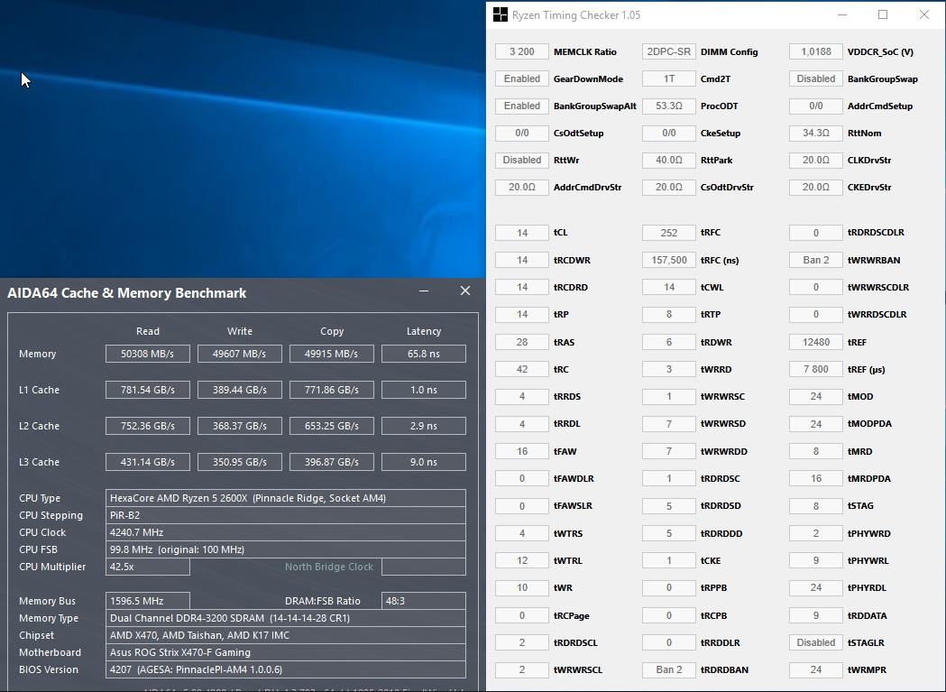Select L2 Cache Write value 368.37 GB/s
This screenshot has width=946, height=692.
pos(240,427)
